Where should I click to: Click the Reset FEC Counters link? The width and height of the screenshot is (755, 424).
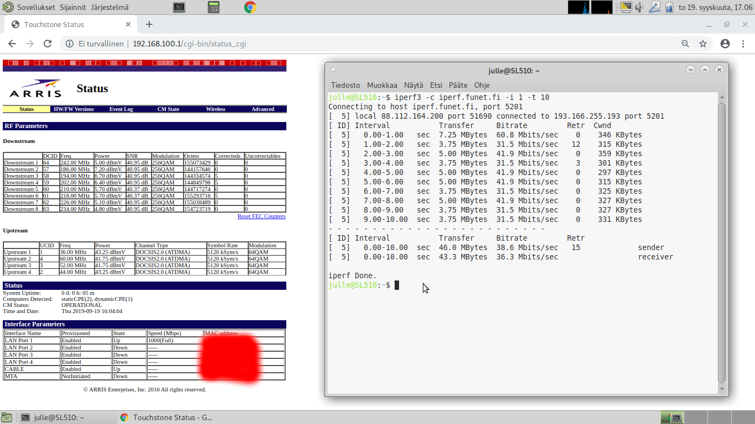click(261, 216)
